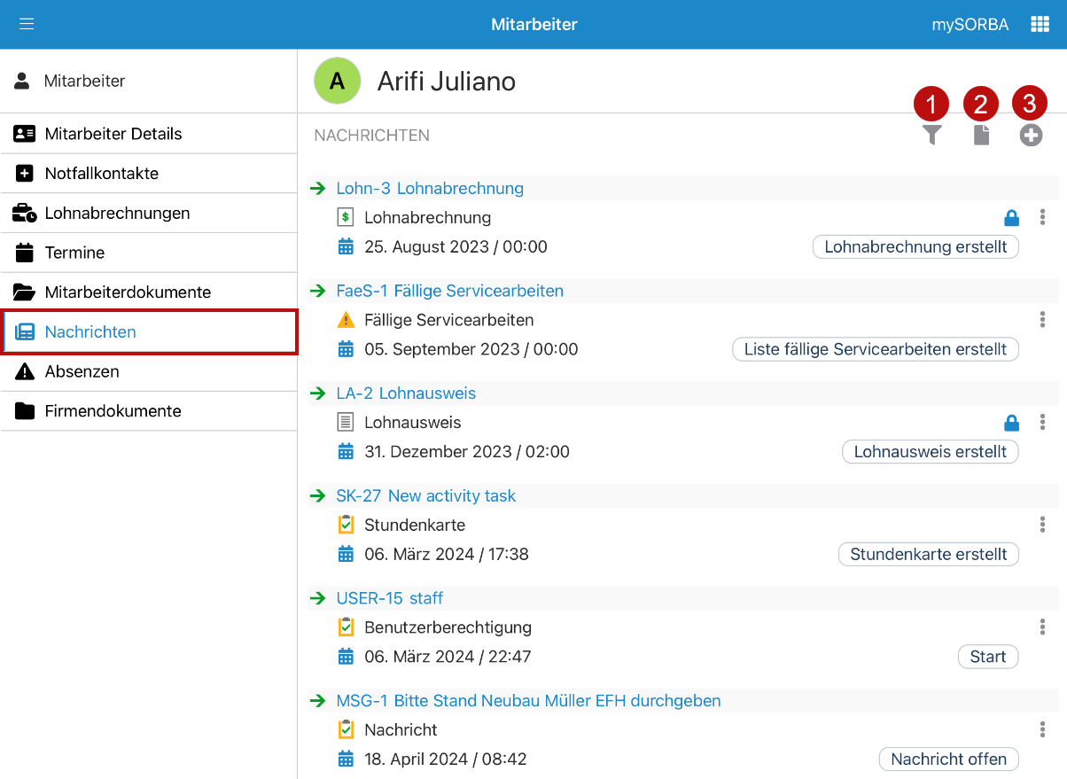Click Liste fällige Servicearbeiten erstellt button
1067x779 pixels.
coord(876,349)
